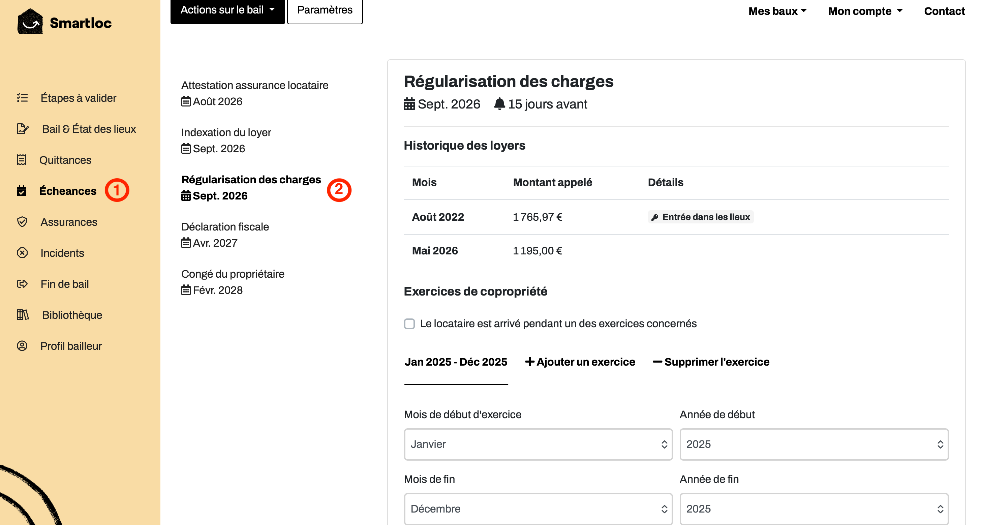Click Supprimer l'exercice

point(711,362)
